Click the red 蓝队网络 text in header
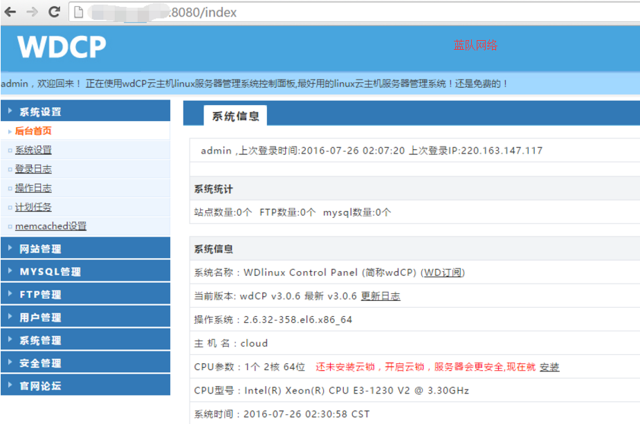 [x=475, y=45]
